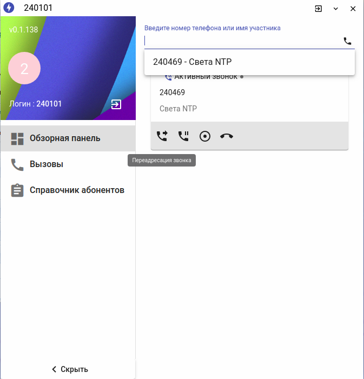The width and height of the screenshot is (364, 379).
Task: Hang up the active call
Action: pos(227,136)
